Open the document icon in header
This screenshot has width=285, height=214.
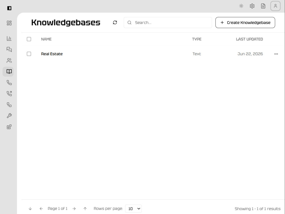coord(263,6)
